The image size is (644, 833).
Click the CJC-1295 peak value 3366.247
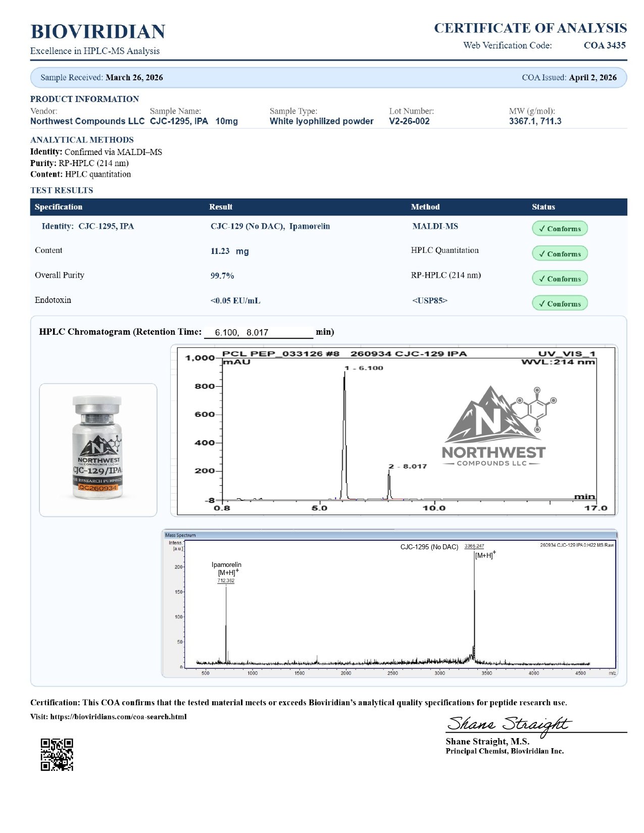pyautogui.click(x=474, y=546)
